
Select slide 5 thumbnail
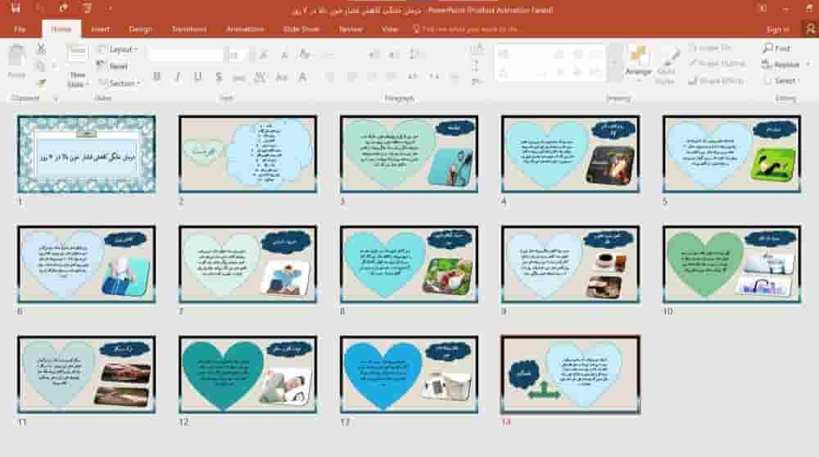pos(731,154)
